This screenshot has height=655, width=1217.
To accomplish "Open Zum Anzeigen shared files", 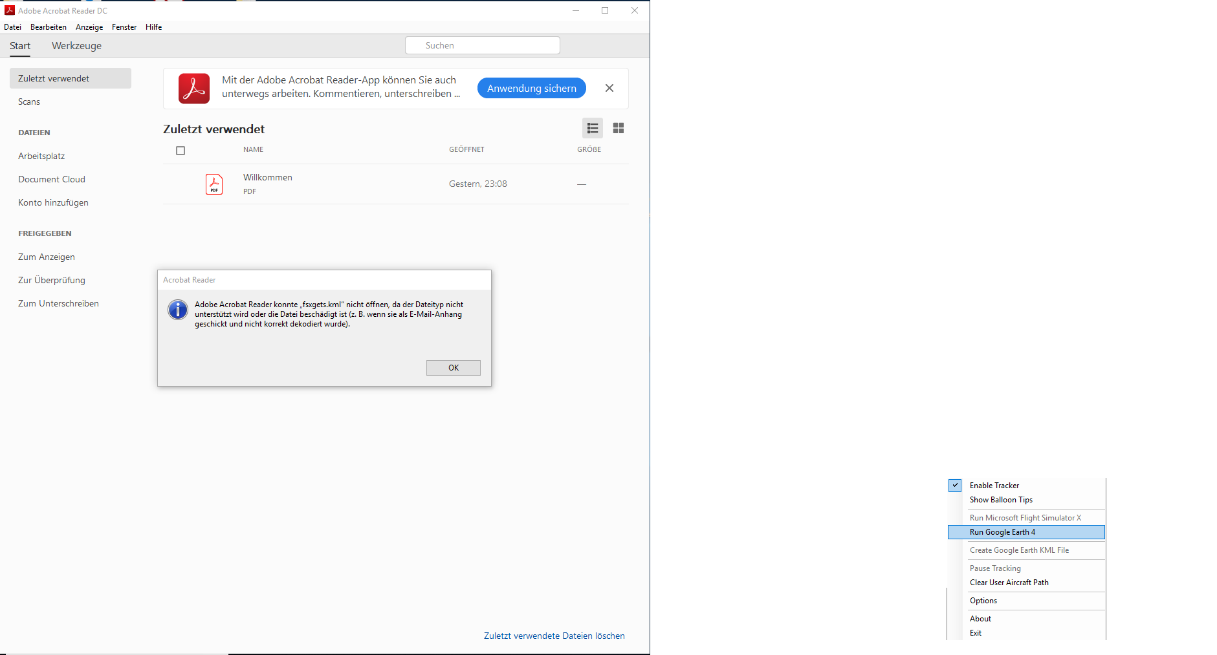I will [47, 257].
